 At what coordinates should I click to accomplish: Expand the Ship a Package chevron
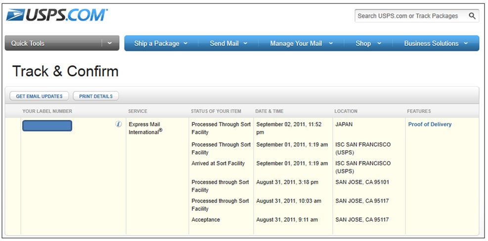point(185,43)
